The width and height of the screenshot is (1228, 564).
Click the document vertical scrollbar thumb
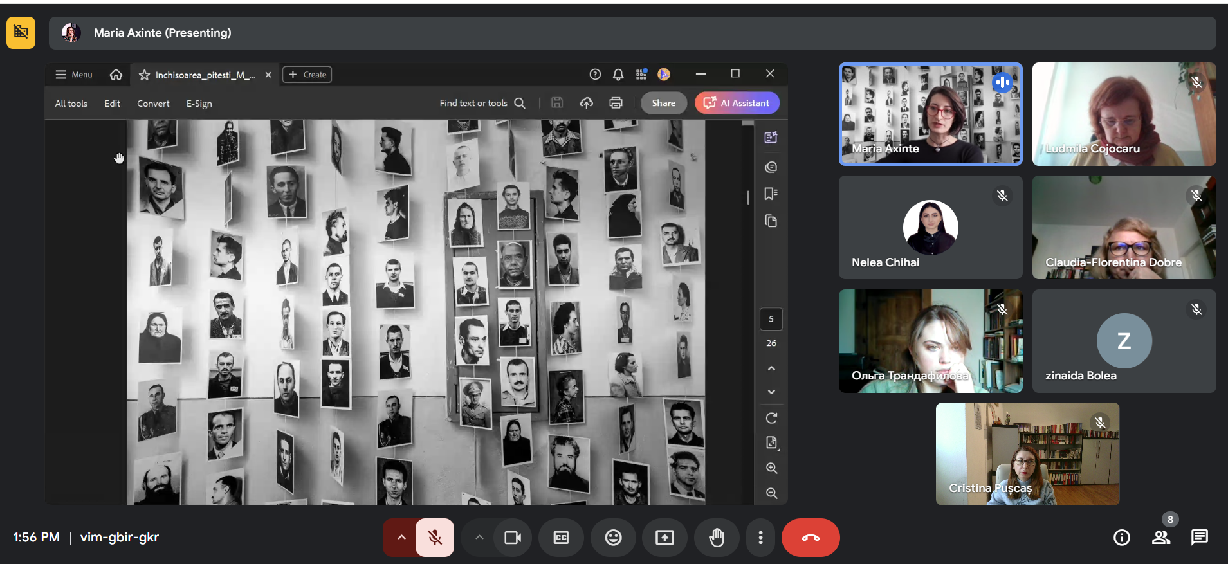(x=748, y=197)
